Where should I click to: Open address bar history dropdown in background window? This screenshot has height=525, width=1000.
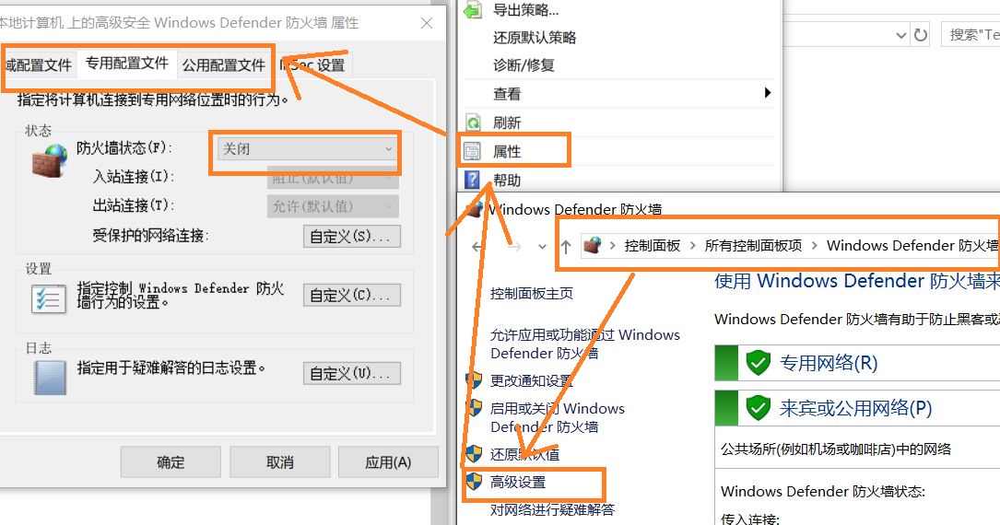click(900, 35)
